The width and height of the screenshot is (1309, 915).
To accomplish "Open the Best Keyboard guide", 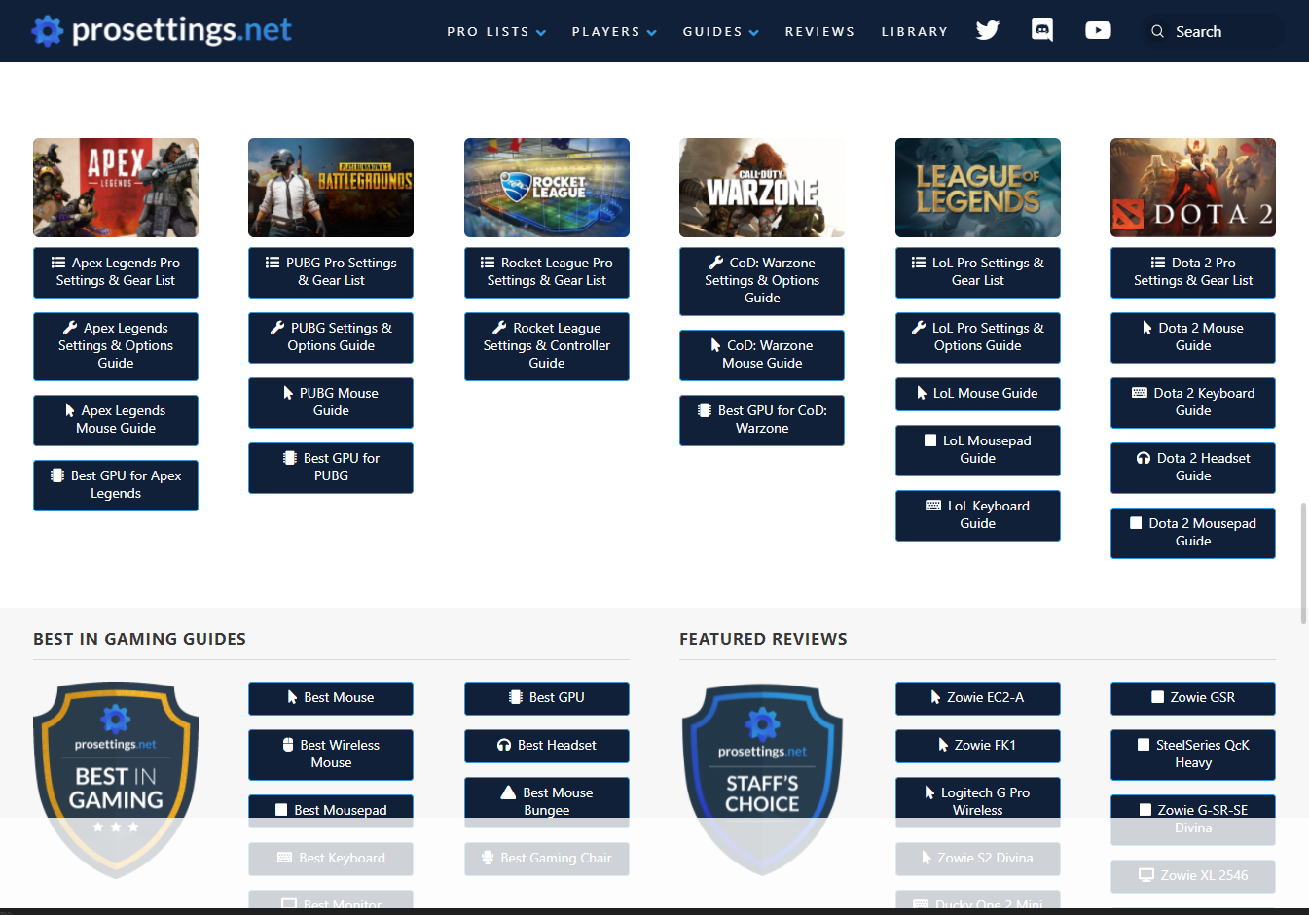I will [331, 859].
